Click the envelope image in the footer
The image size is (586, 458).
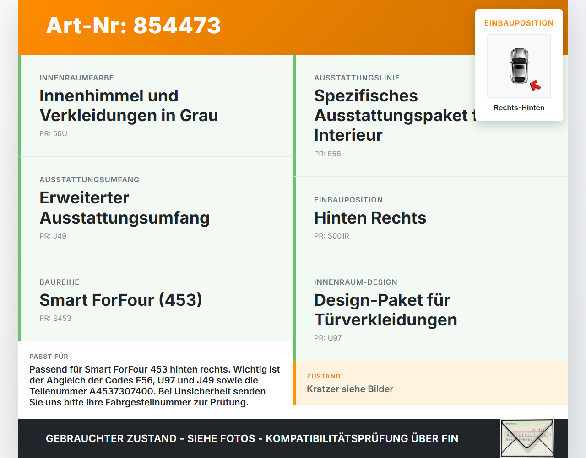coord(527,438)
